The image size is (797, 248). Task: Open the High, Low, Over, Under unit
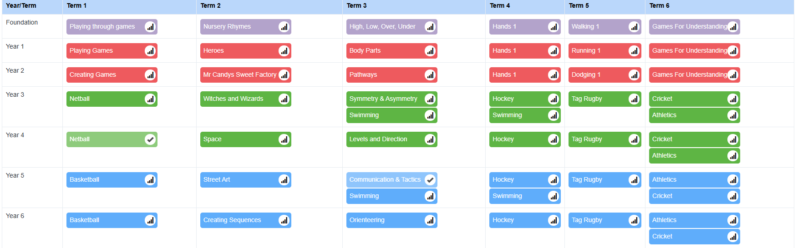click(392, 27)
